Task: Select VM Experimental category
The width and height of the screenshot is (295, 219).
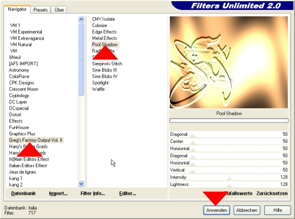Action: point(26,32)
